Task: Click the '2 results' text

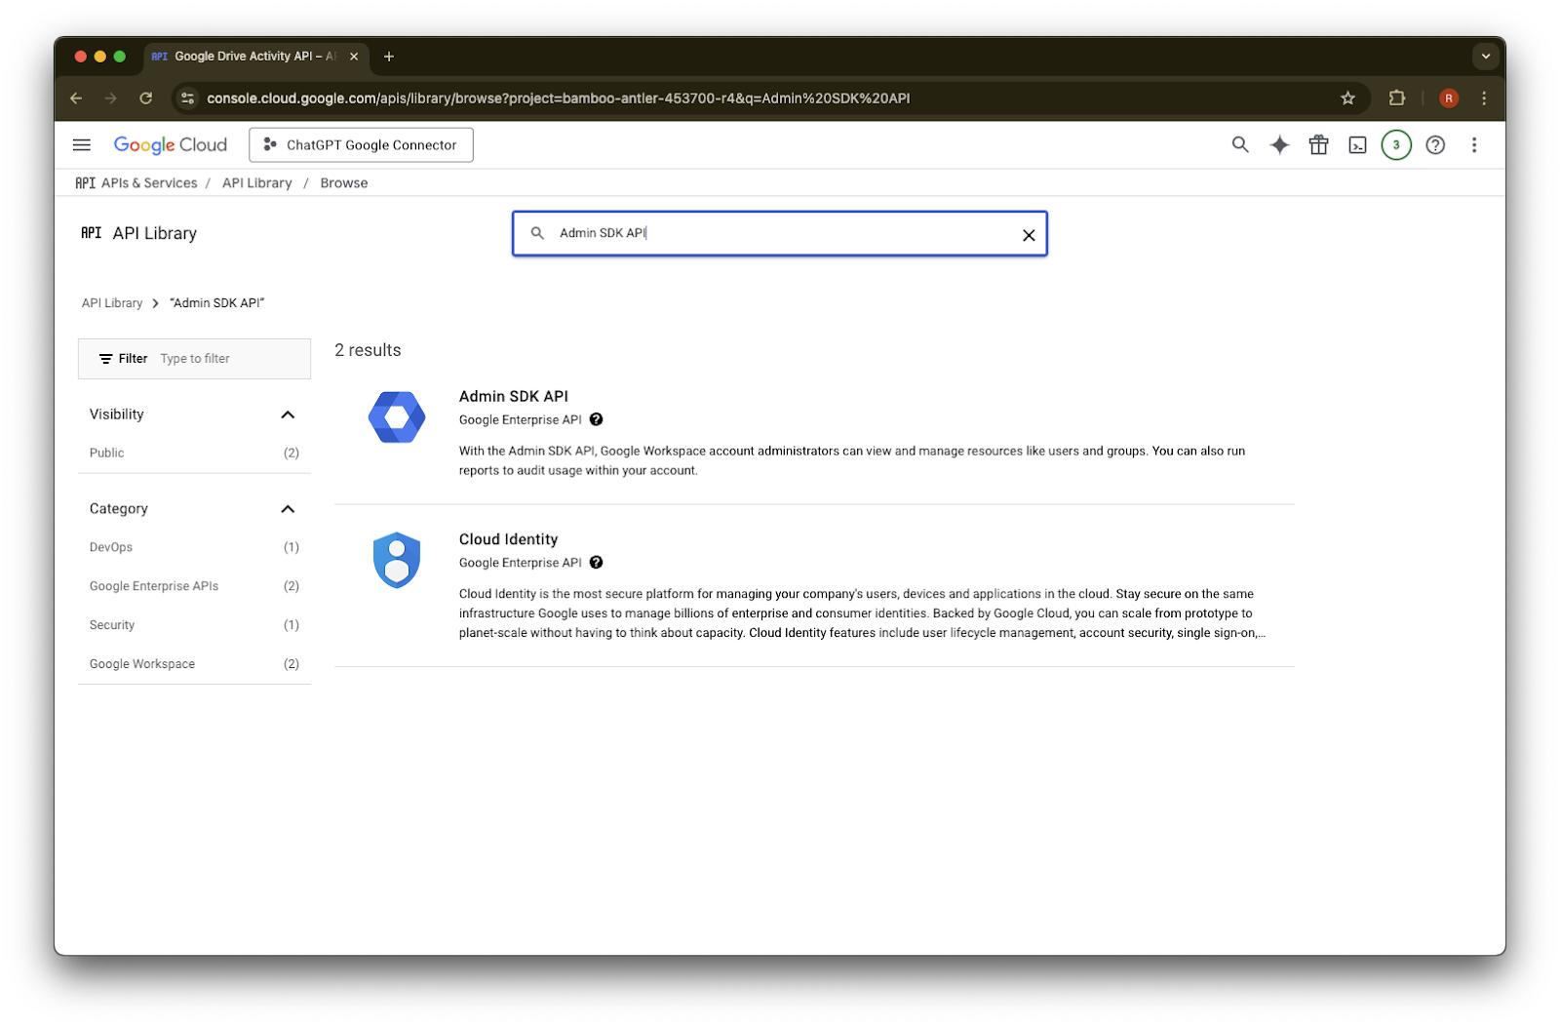Action: [368, 351]
